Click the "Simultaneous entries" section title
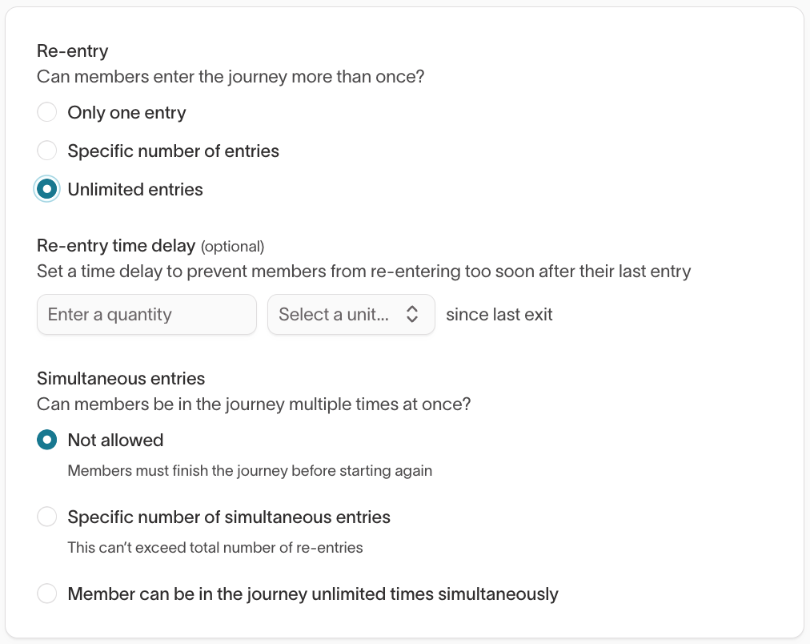Image resolution: width=810 pixels, height=644 pixels. tap(121, 378)
